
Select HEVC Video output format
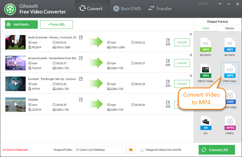[205, 73]
